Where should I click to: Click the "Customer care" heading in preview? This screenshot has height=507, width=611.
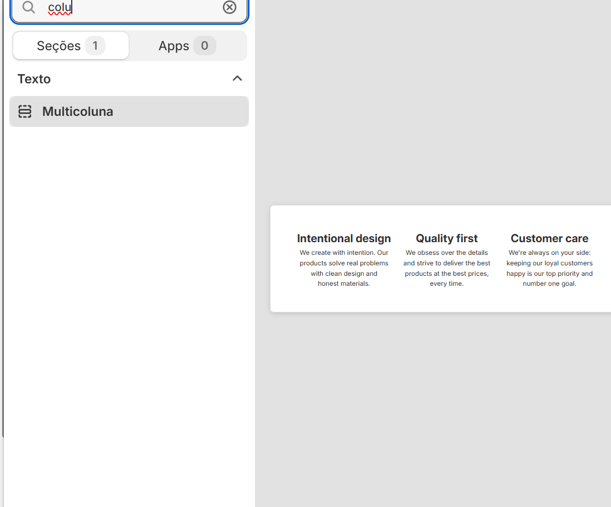(549, 238)
